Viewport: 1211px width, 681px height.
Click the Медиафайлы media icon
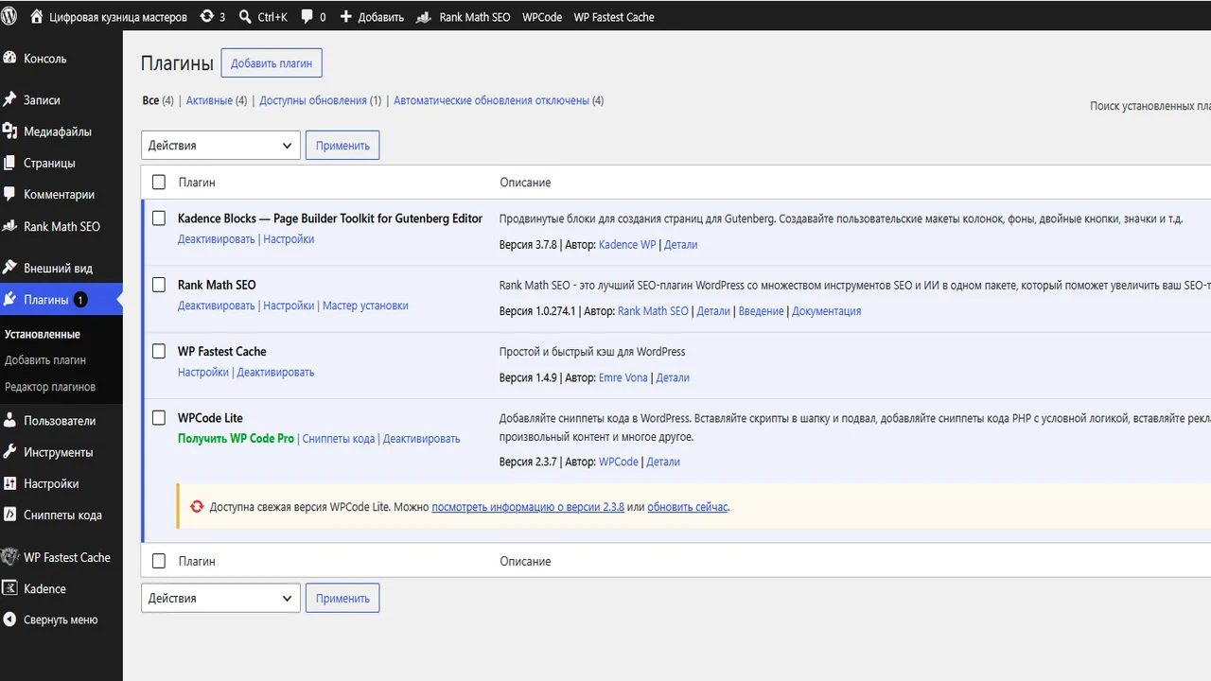click(x=10, y=131)
